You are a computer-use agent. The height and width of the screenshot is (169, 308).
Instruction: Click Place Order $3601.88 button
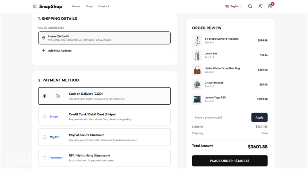click(x=230, y=161)
